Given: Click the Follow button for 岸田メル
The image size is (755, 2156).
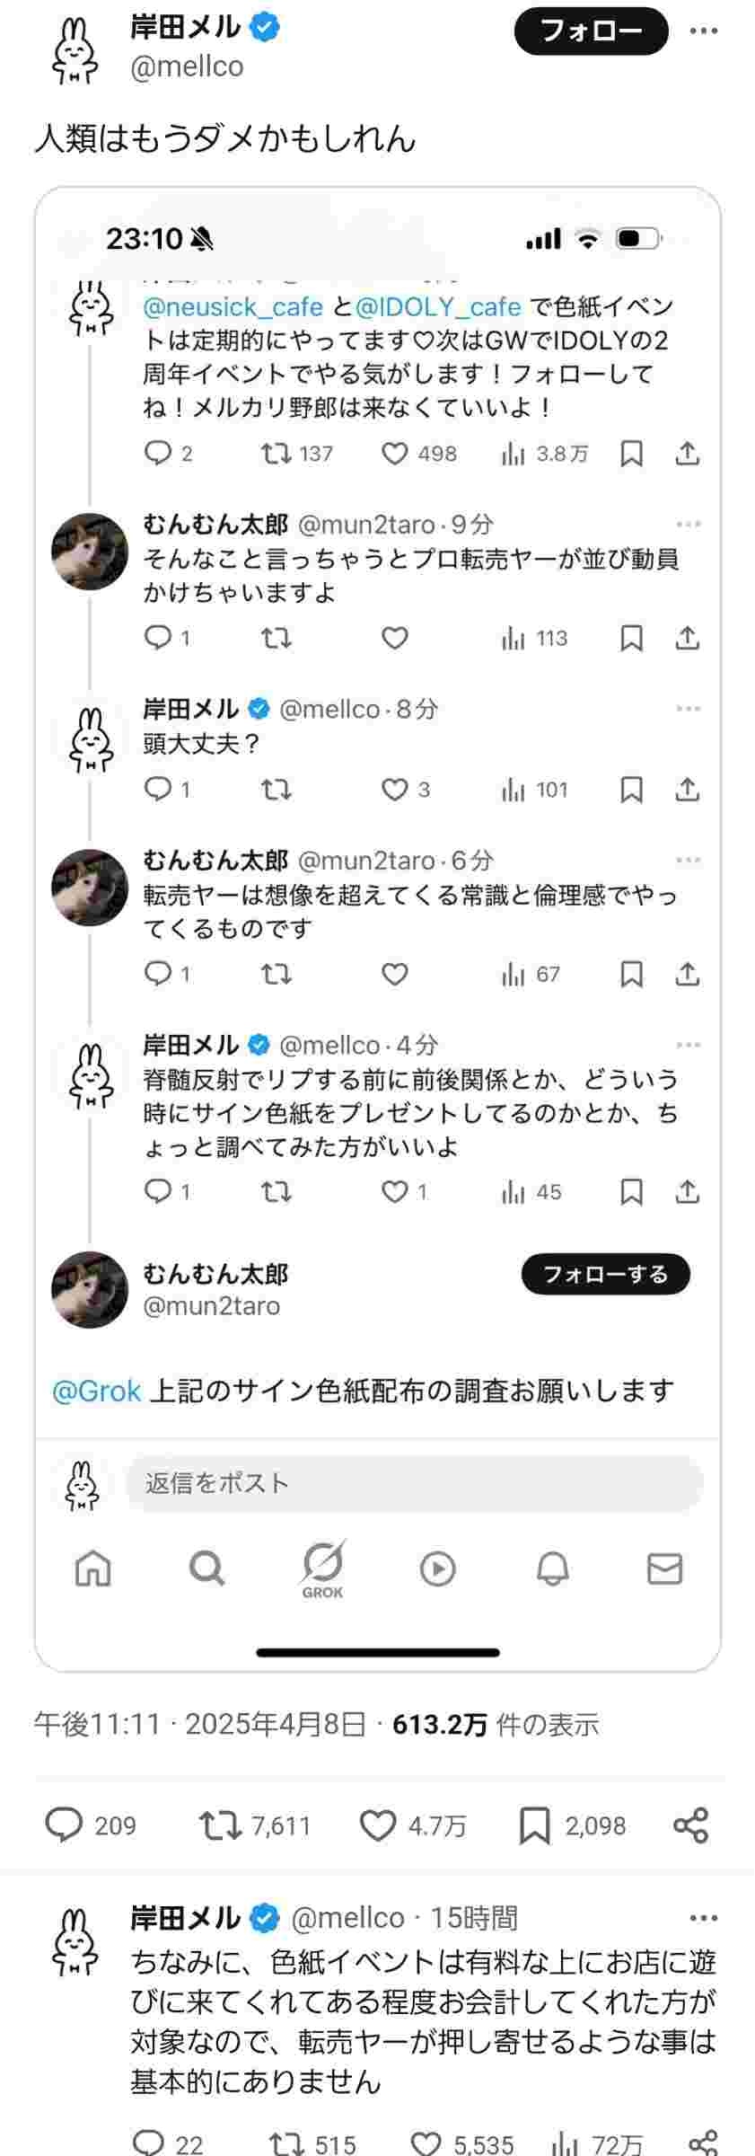Looking at the screenshot, I should click(591, 31).
